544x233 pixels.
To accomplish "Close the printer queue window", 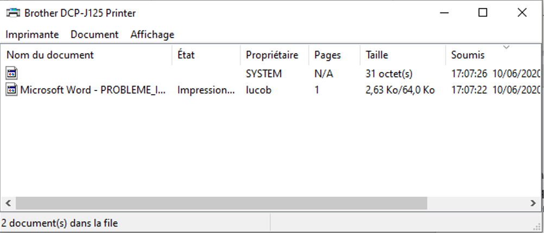I will tap(522, 13).
